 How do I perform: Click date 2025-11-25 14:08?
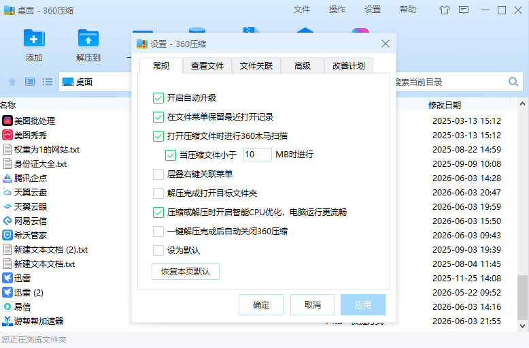466,278
